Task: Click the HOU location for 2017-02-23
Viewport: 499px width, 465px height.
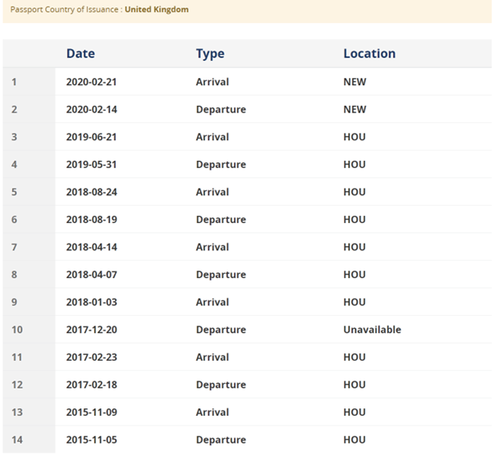Action: tap(355, 357)
